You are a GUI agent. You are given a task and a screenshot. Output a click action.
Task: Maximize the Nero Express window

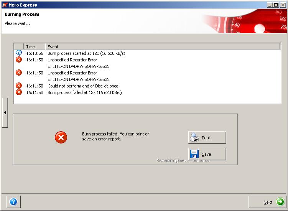(x=276, y=5)
